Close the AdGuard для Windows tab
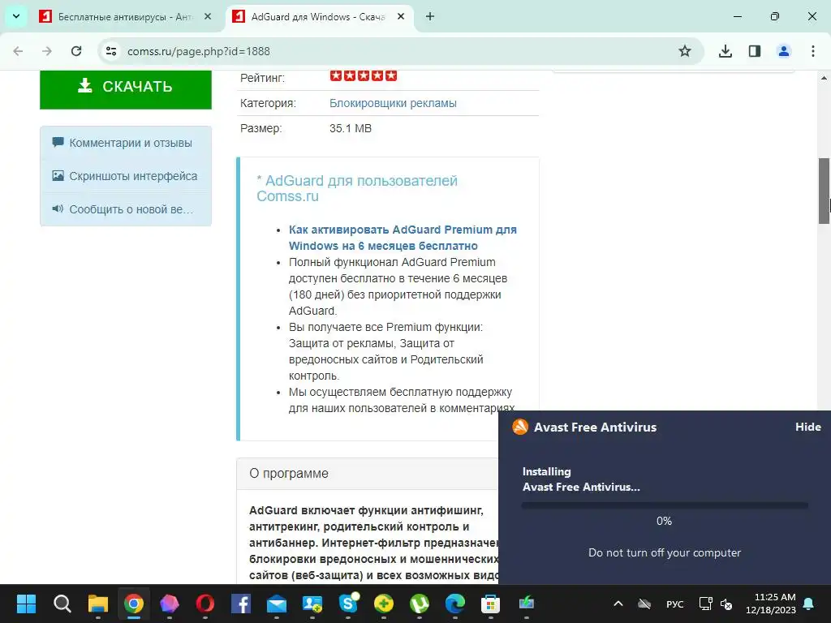The image size is (831, 623). pos(401,17)
